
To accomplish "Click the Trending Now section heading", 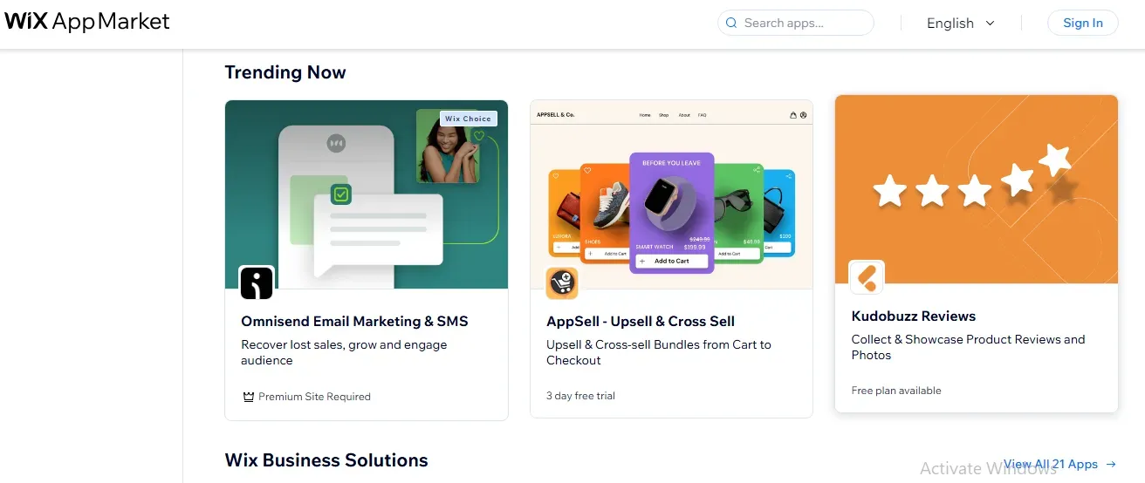I will 285,72.
